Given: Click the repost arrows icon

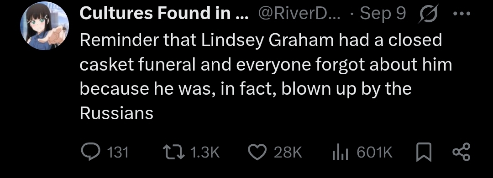Looking at the screenshot, I should (174, 153).
